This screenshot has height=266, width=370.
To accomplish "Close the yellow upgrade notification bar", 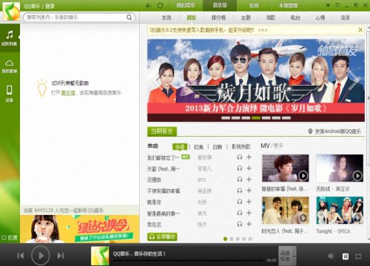I will click(x=360, y=30).
